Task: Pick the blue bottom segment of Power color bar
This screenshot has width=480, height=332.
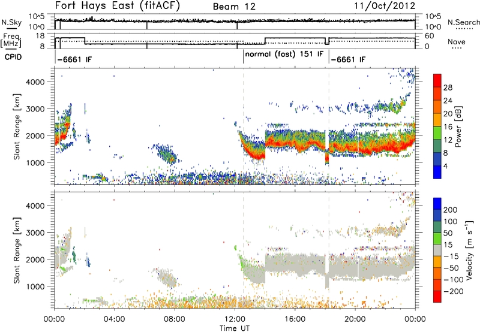Action: click(437, 173)
